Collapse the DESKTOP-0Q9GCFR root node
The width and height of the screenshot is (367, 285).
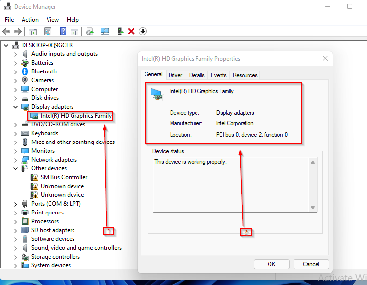pos(6,45)
